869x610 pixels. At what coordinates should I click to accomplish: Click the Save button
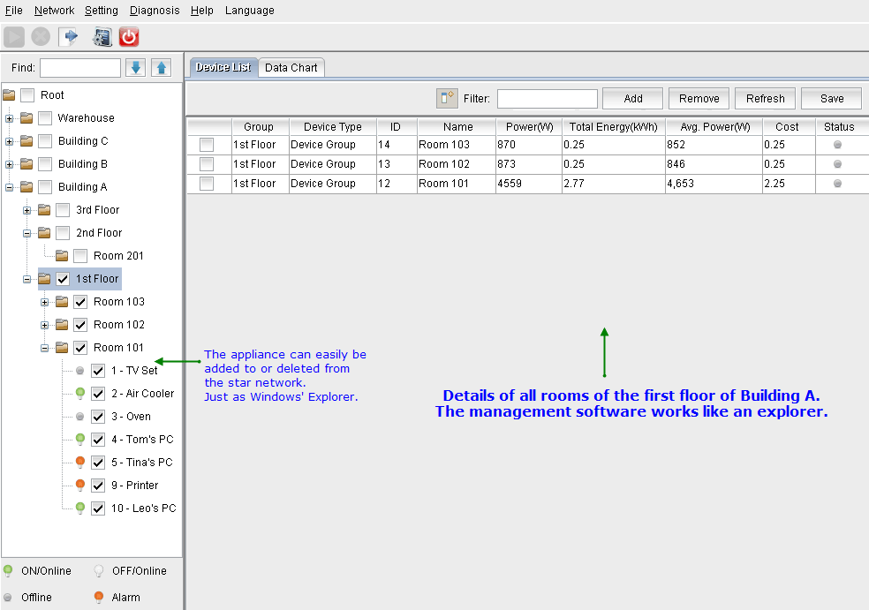click(832, 99)
